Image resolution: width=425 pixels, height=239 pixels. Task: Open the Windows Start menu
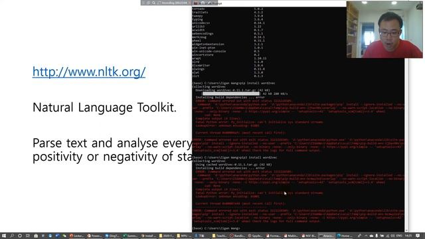4,236
